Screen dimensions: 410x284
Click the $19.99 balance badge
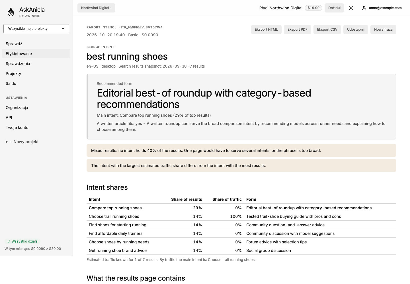(x=313, y=8)
